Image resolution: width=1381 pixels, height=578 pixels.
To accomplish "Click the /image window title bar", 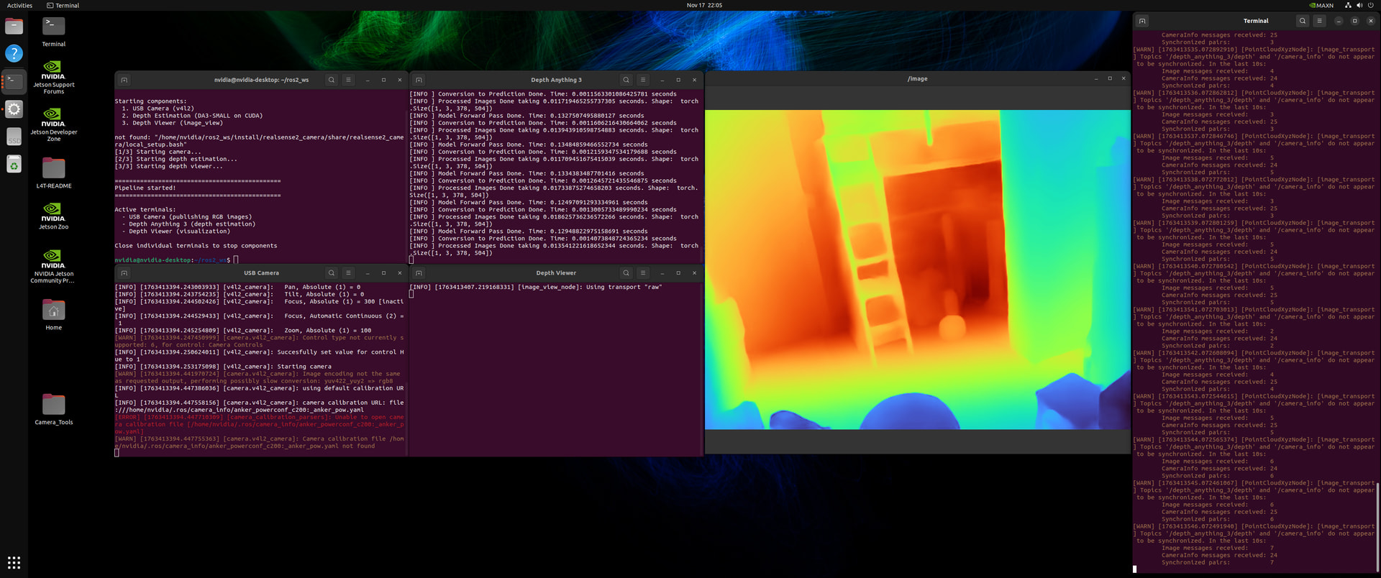I will point(917,79).
